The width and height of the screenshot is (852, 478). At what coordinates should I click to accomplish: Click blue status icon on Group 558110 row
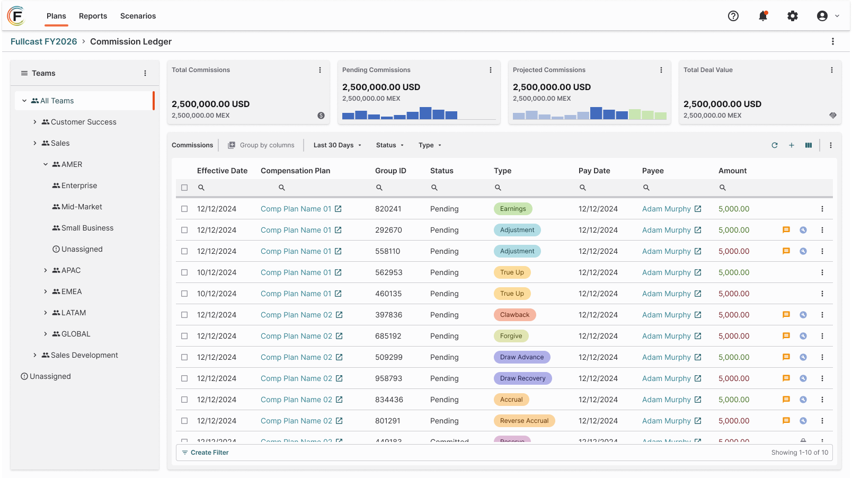[803, 251]
